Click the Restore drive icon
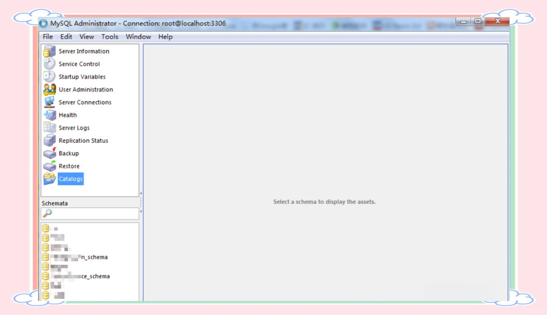 coord(49,166)
